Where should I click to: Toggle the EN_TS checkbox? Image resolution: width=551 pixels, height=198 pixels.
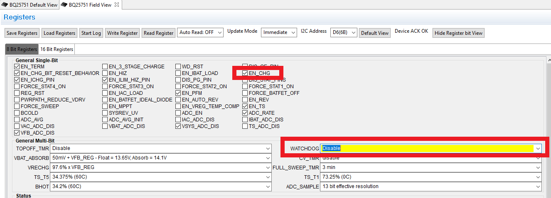pos(245,106)
